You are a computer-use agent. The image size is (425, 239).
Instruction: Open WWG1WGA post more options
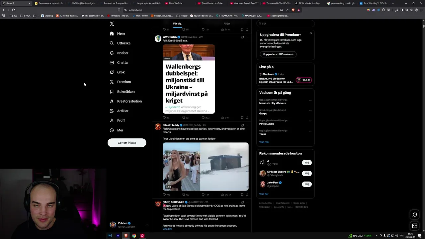[x=247, y=37]
